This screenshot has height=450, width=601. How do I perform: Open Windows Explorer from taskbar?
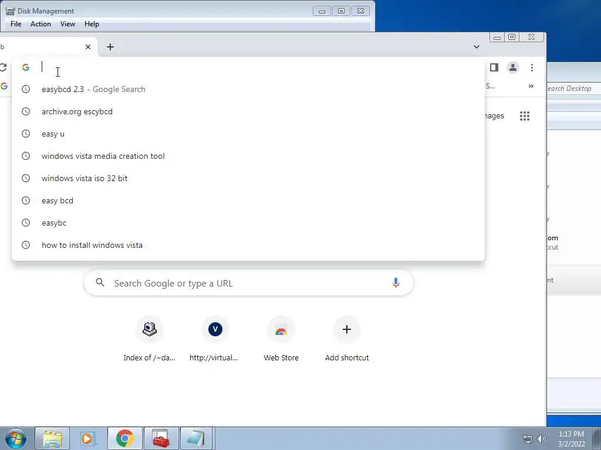pyautogui.click(x=52, y=438)
